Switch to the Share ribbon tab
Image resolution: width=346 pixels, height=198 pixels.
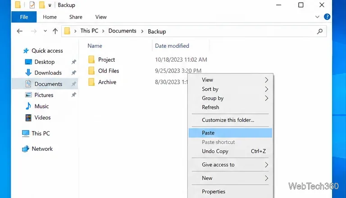click(x=76, y=17)
